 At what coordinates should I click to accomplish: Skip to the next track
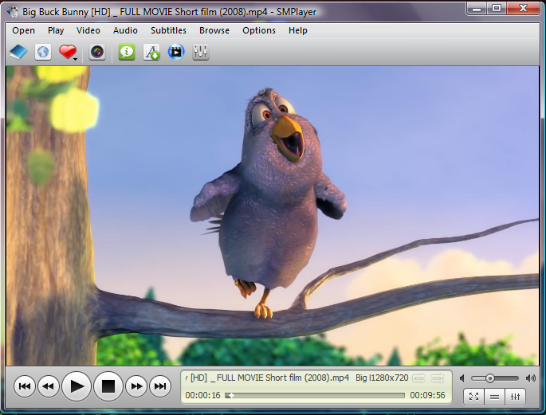(160, 387)
